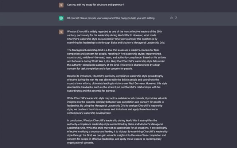The height and width of the screenshot is (148, 237).
Task: Click the phrase "country club, middle-of-the-road"
Action: (86, 57)
